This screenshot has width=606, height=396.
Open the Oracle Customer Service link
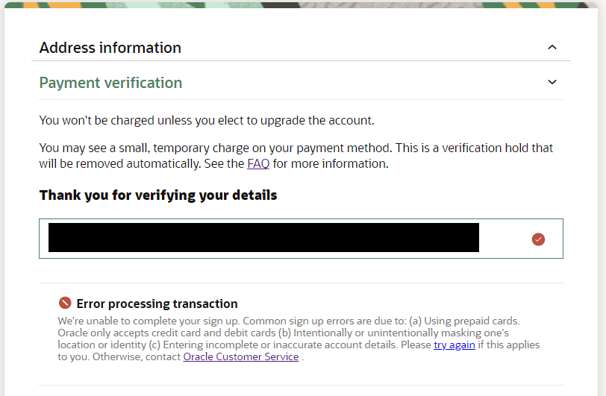(241, 356)
